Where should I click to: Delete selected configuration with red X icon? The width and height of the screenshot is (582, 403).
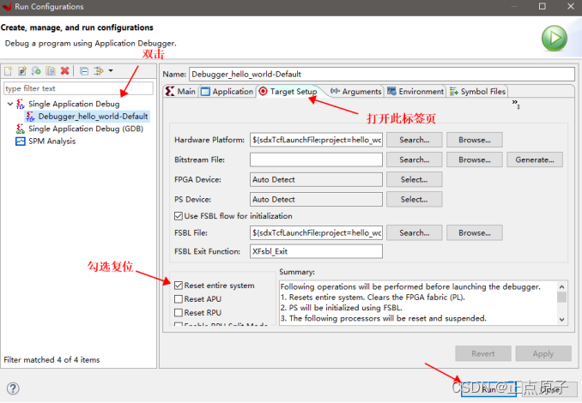65,70
